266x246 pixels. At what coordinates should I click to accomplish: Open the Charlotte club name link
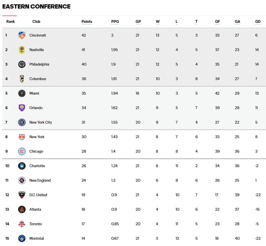pyautogui.click(x=37, y=166)
